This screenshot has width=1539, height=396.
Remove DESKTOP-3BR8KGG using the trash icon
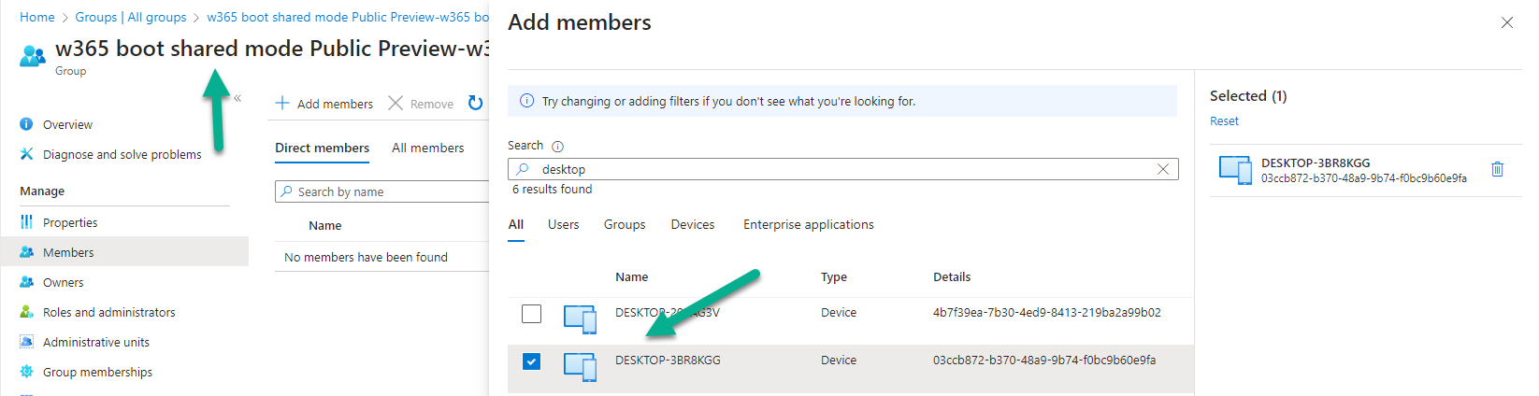[x=1497, y=169]
